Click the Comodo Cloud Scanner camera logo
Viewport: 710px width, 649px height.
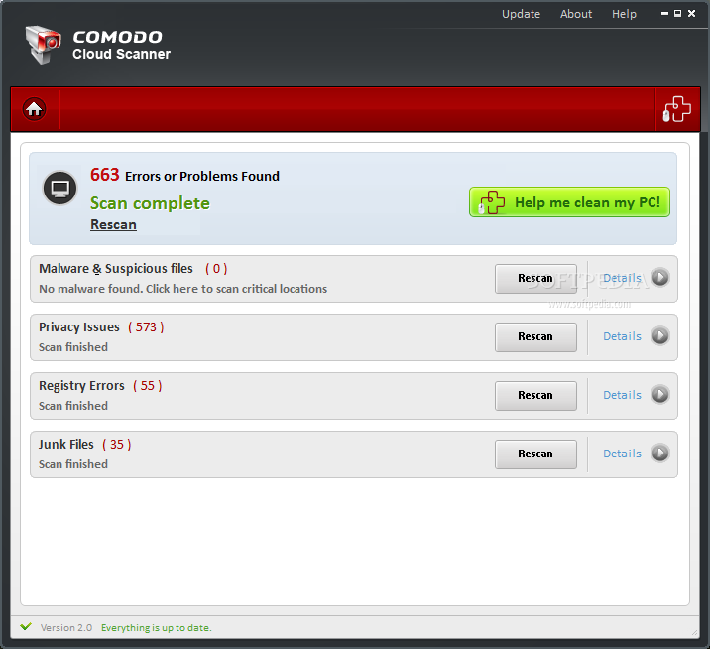coord(43,45)
